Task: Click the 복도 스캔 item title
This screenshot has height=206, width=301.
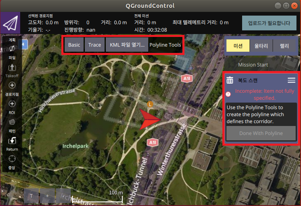Action: tap(248, 80)
